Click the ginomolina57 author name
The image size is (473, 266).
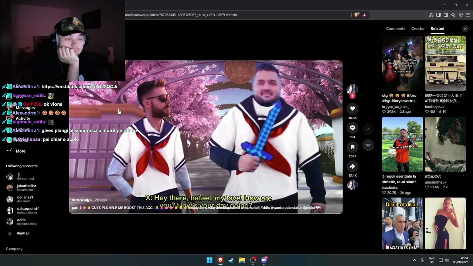[436, 182]
